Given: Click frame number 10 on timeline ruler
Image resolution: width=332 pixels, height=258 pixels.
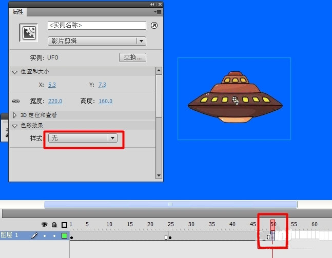Looking at the screenshot, I should tap(109, 224).
